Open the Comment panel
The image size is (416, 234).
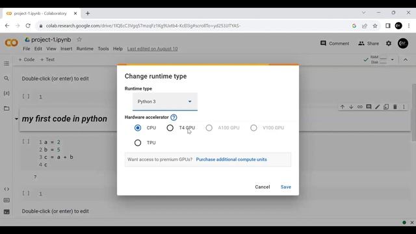335,44
